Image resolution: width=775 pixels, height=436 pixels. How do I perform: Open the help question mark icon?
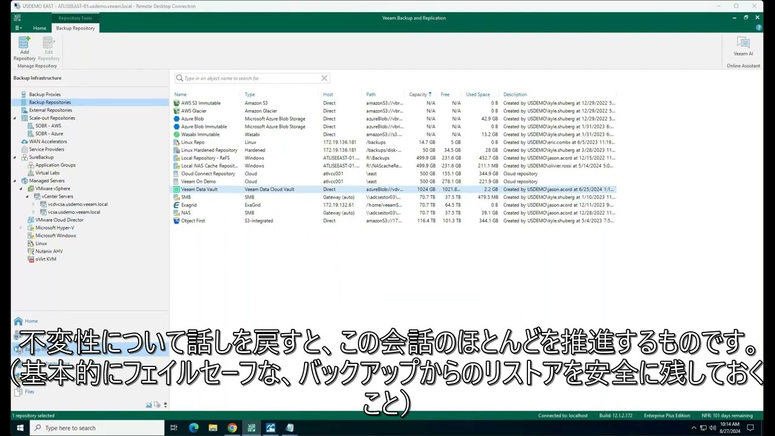(x=759, y=28)
